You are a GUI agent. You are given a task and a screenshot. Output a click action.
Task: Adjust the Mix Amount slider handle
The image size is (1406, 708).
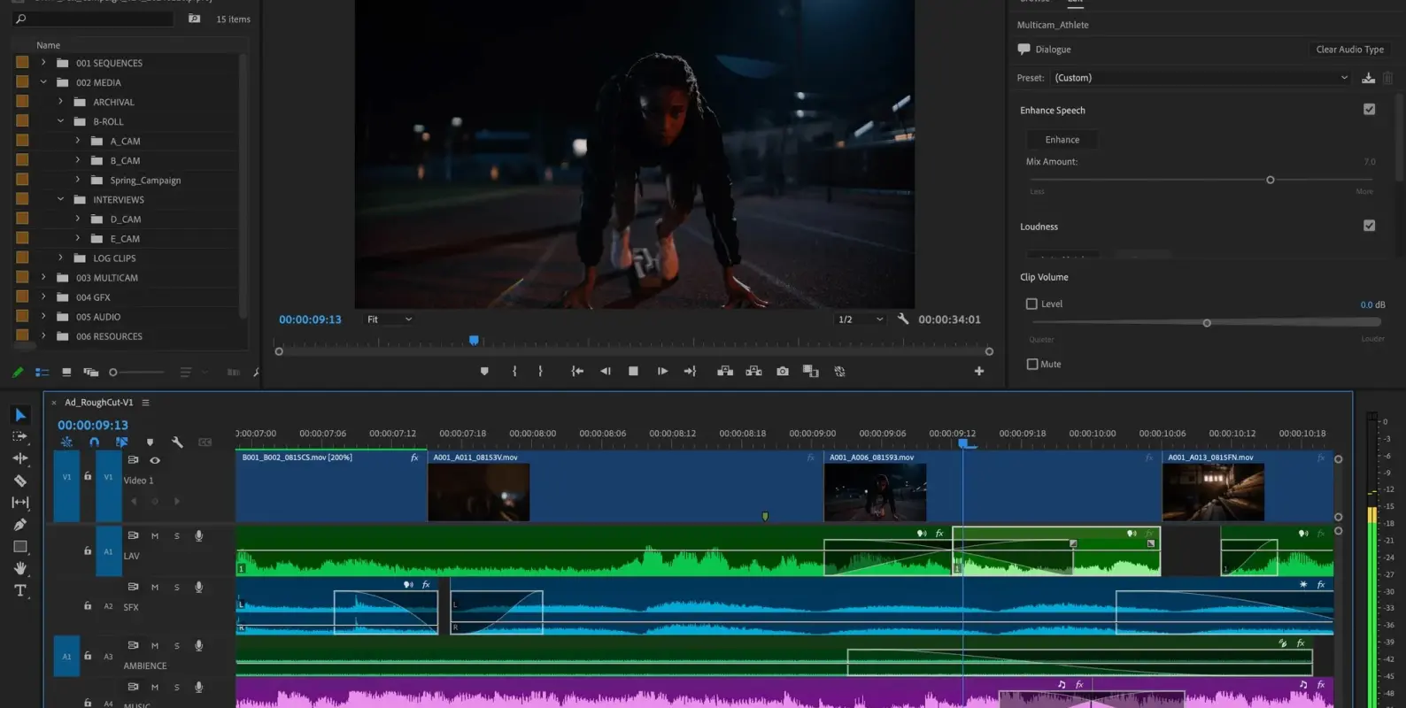(1270, 180)
